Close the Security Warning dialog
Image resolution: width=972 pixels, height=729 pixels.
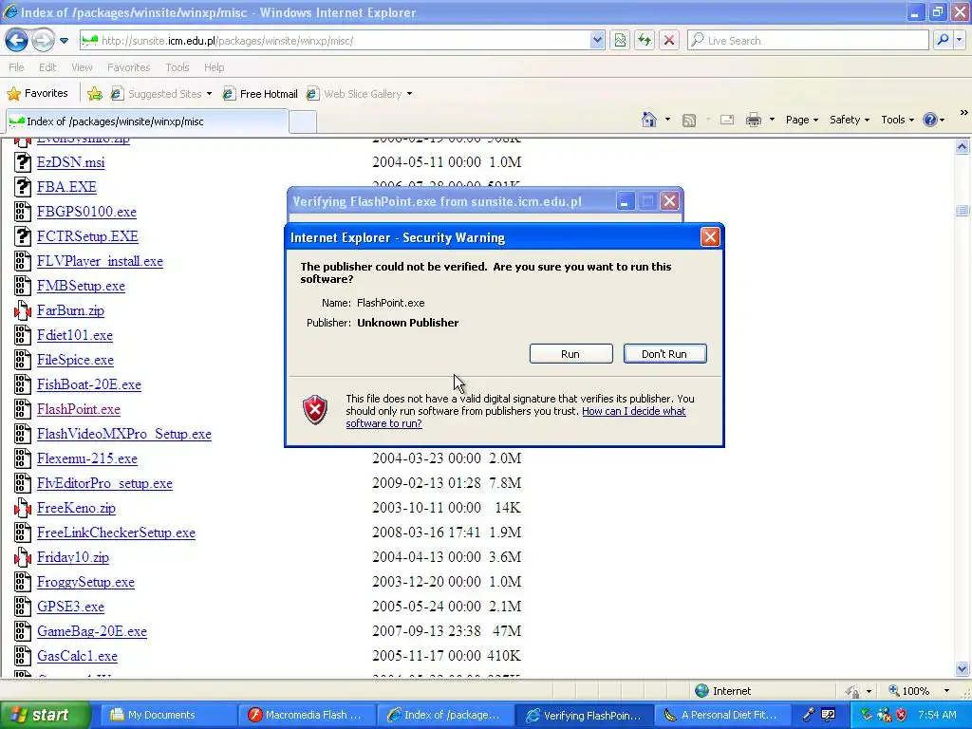(x=710, y=236)
